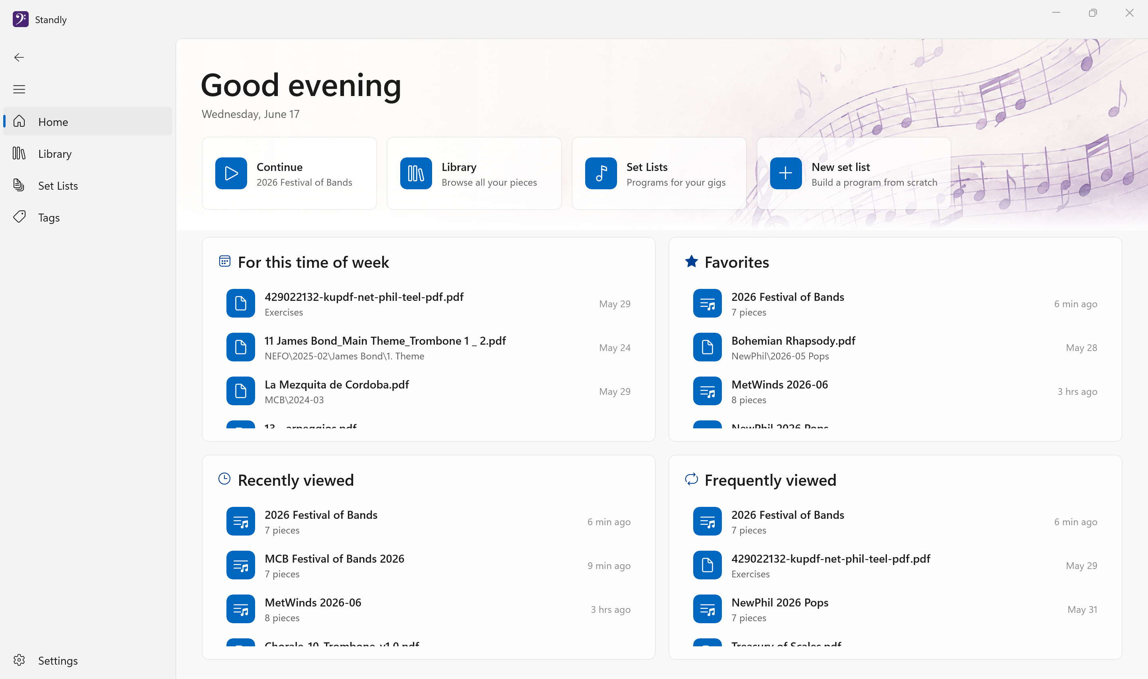Click the Standly bass clef app logo

pos(21,19)
